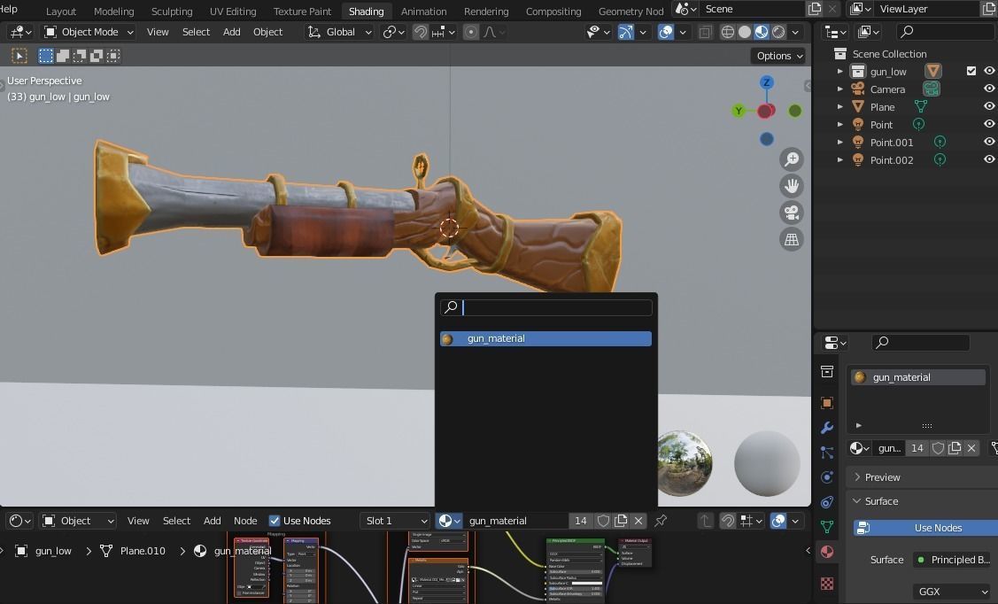Click the zoom view magnifier icon
Screen dimensions: 998x604
pos(791,159)
